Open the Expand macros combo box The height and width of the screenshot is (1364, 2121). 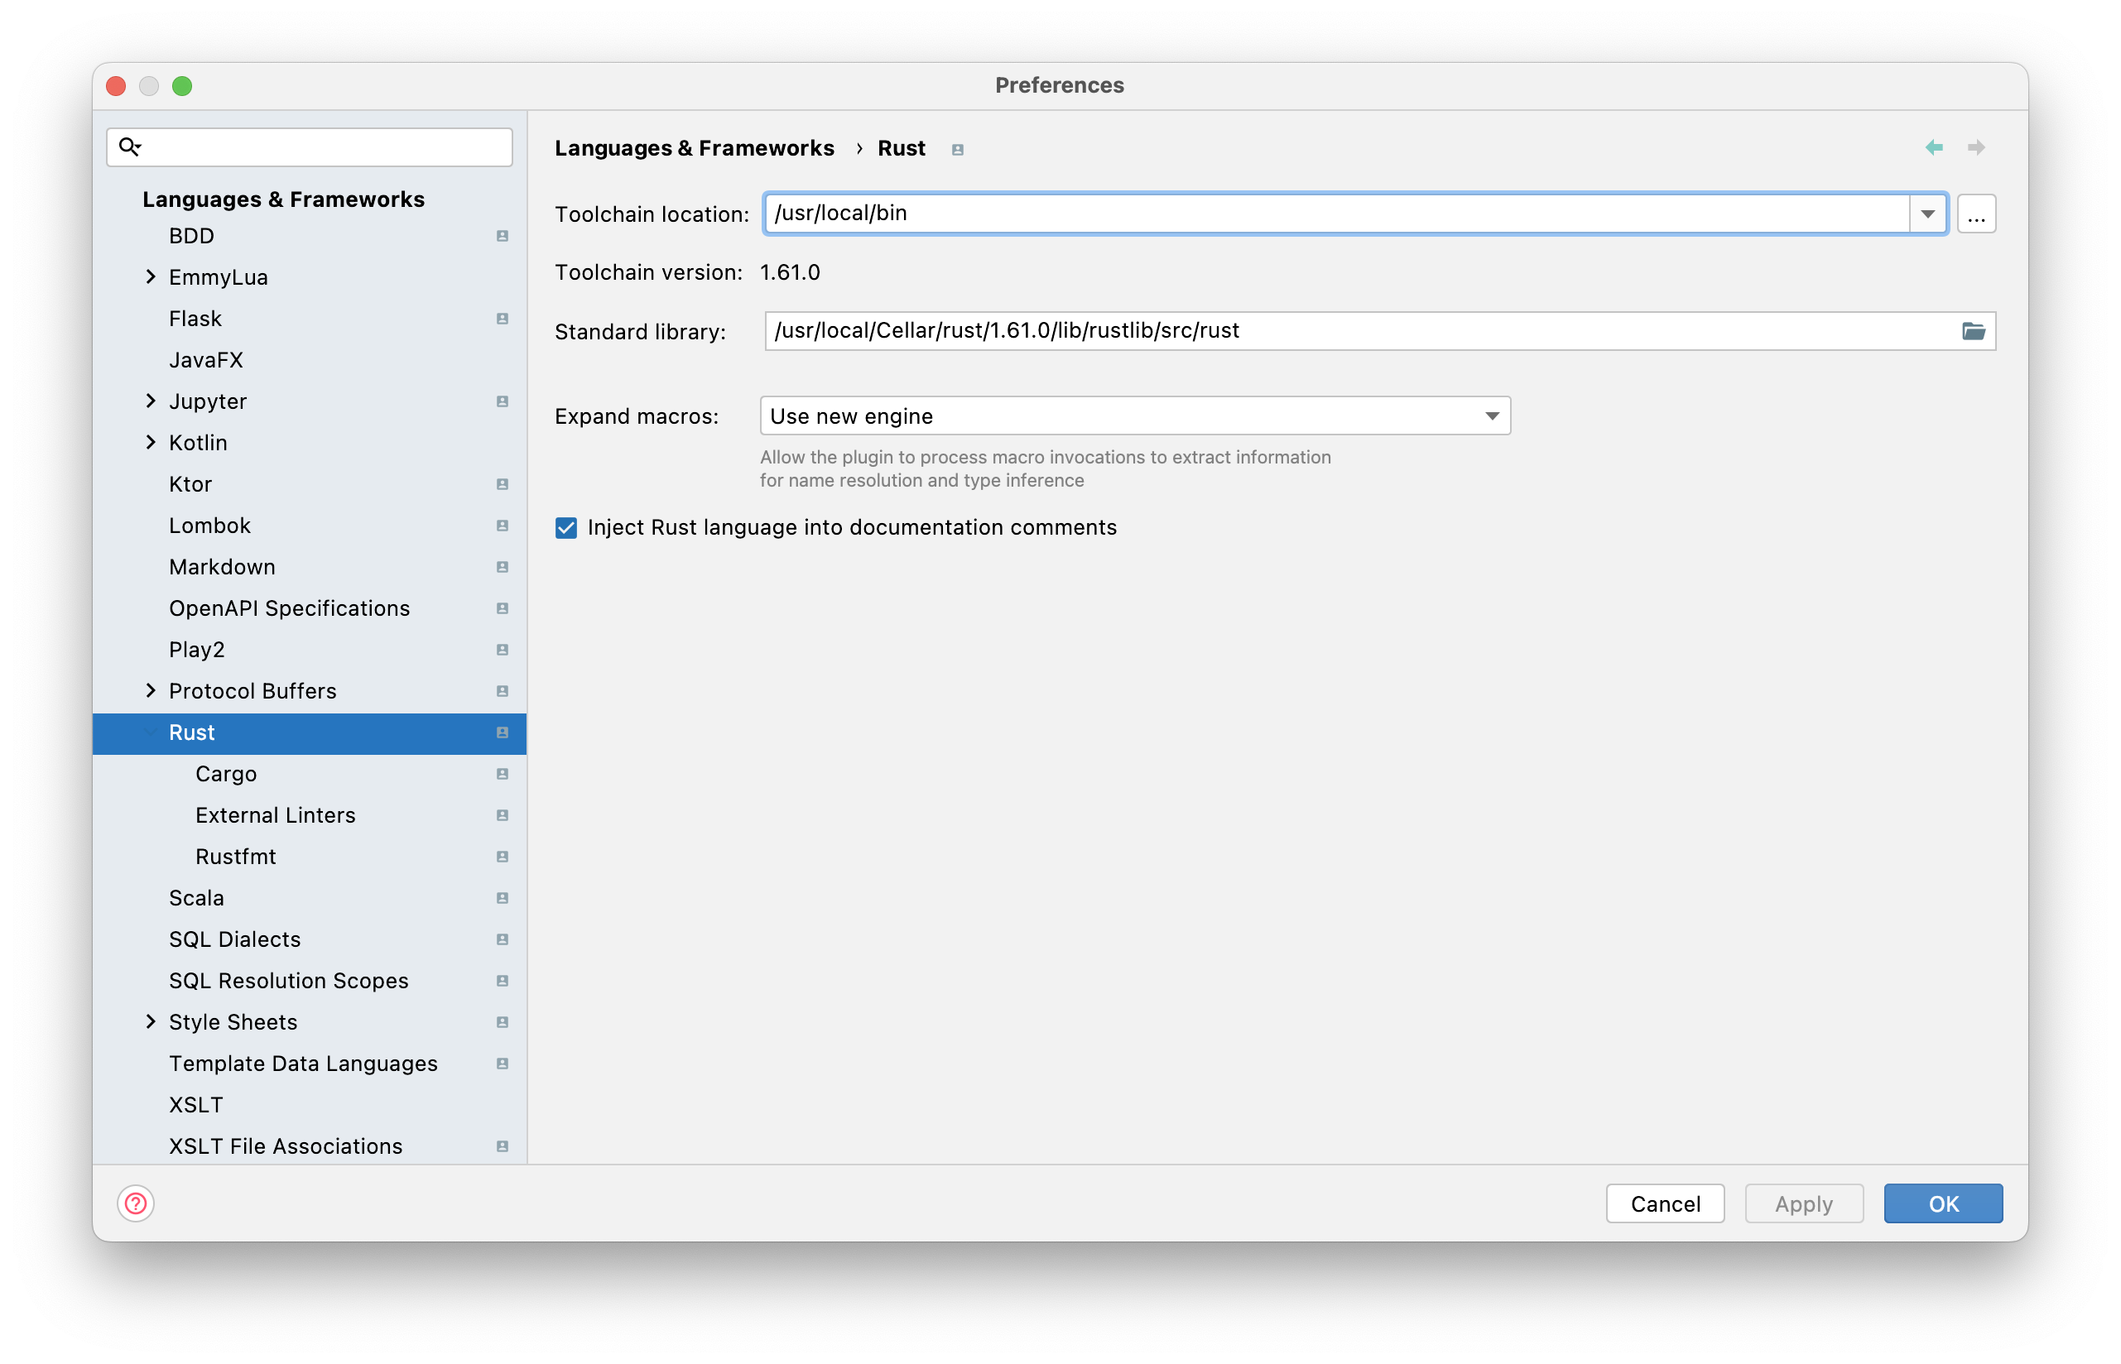tap(1134, 415)
